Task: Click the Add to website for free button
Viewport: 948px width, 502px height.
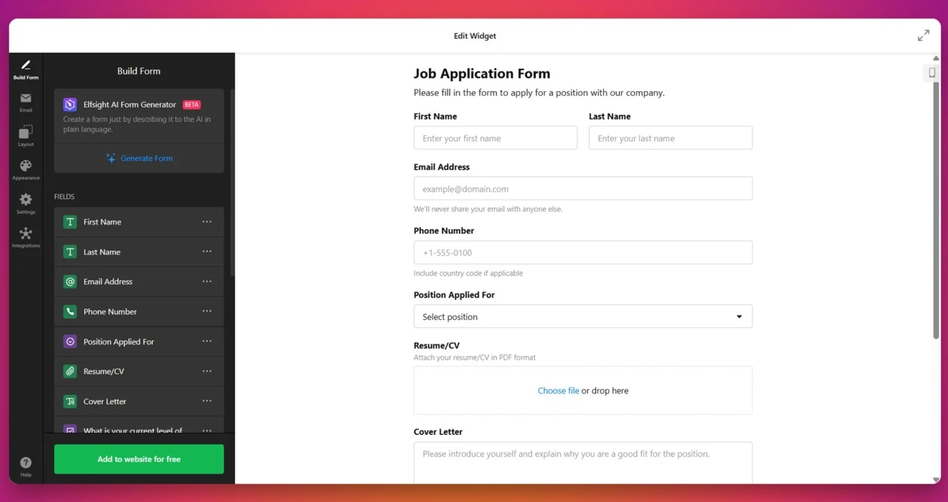Action: [x=139, y=459]
